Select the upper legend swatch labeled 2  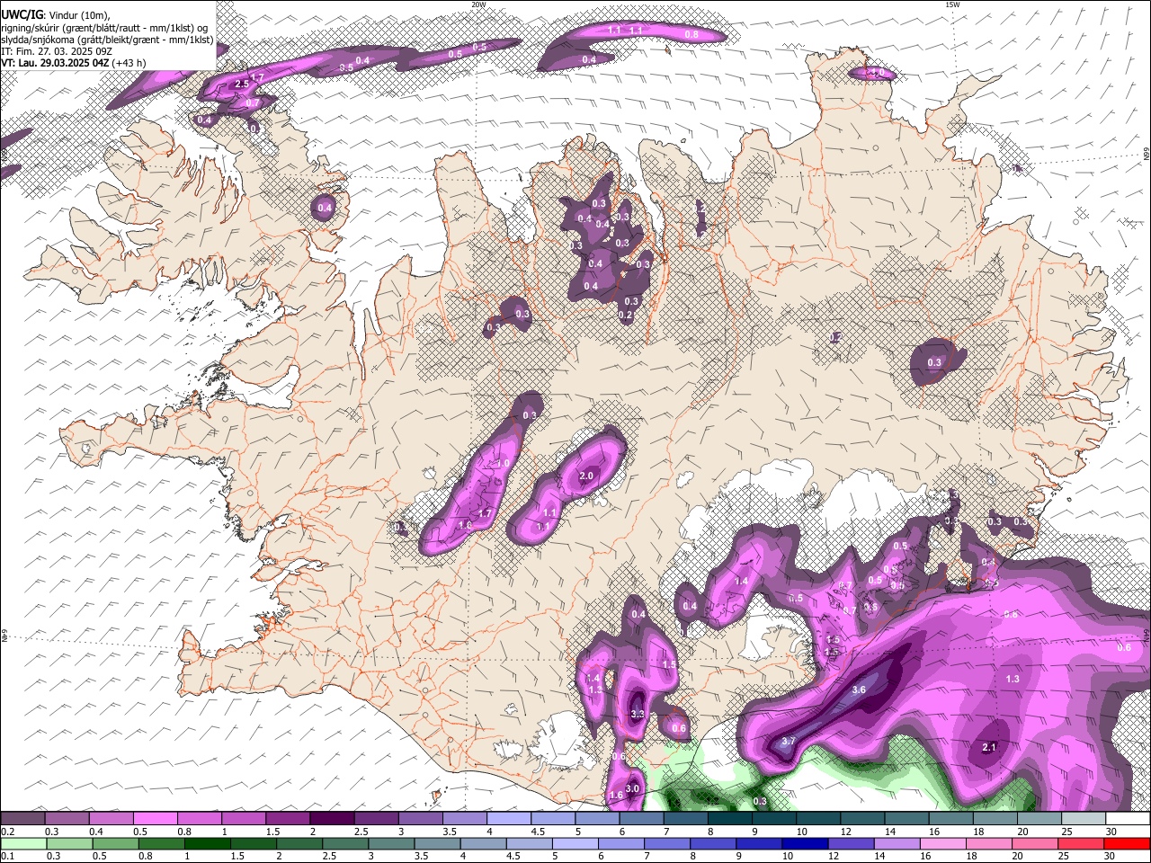point(332,819)
